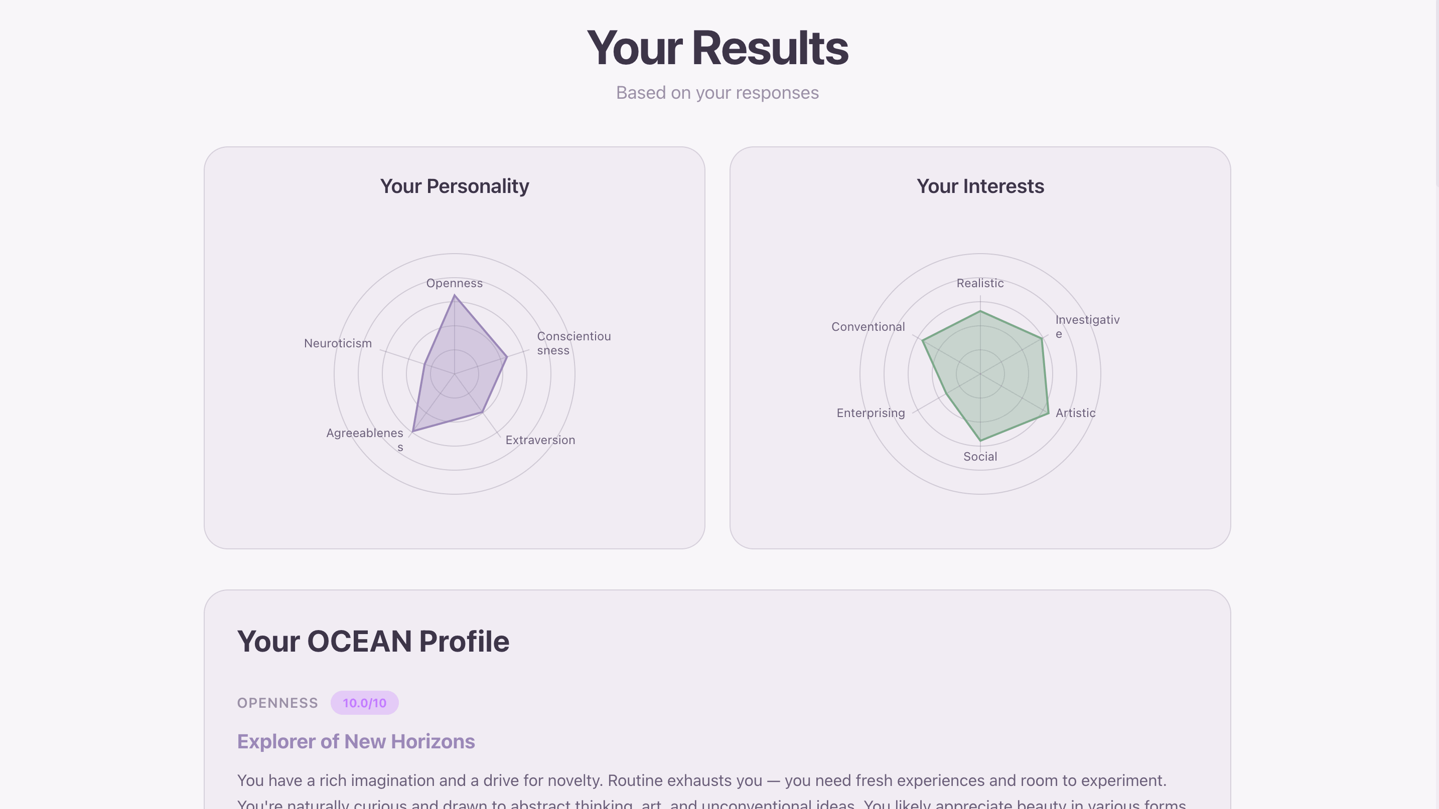Click the Enterprising axis label
This screenshot has height=809, width=1439.
pos(871,413)
